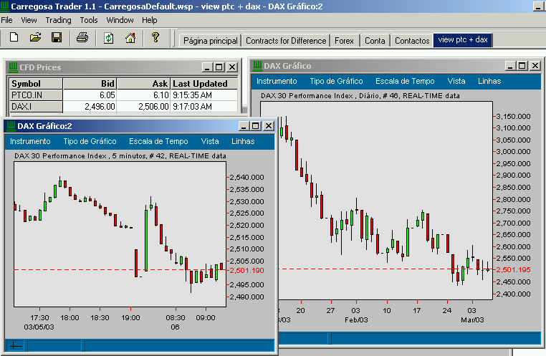Screen dimensions: 546x356
Task: Click the PTCO.IN ask value 6.10
Action: (143, 95)
